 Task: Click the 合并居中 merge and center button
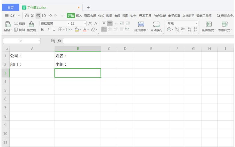coord(141,26)
